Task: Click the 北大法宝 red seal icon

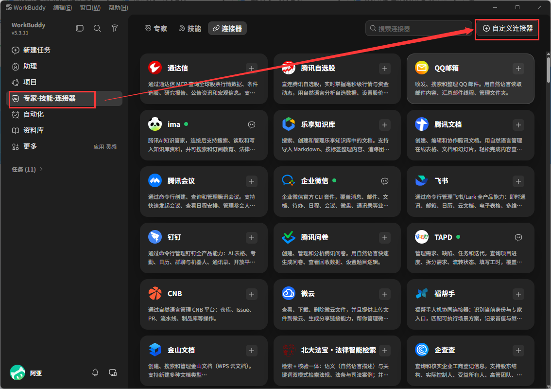Action: click(289, 350)
